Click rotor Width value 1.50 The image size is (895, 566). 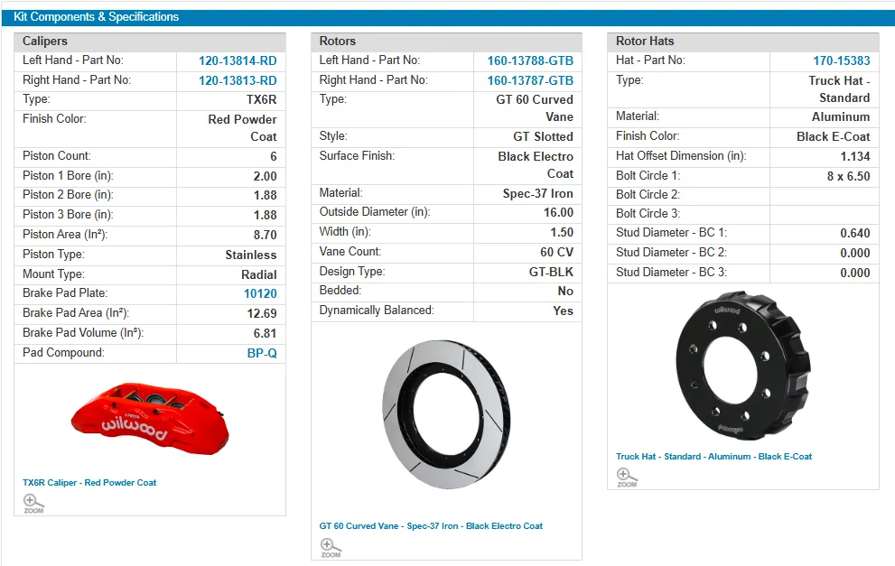point(563,233)
